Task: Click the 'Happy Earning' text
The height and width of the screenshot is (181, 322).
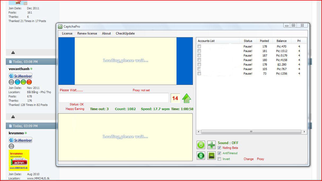Action: pyautogui.click(x=75, y=109)
